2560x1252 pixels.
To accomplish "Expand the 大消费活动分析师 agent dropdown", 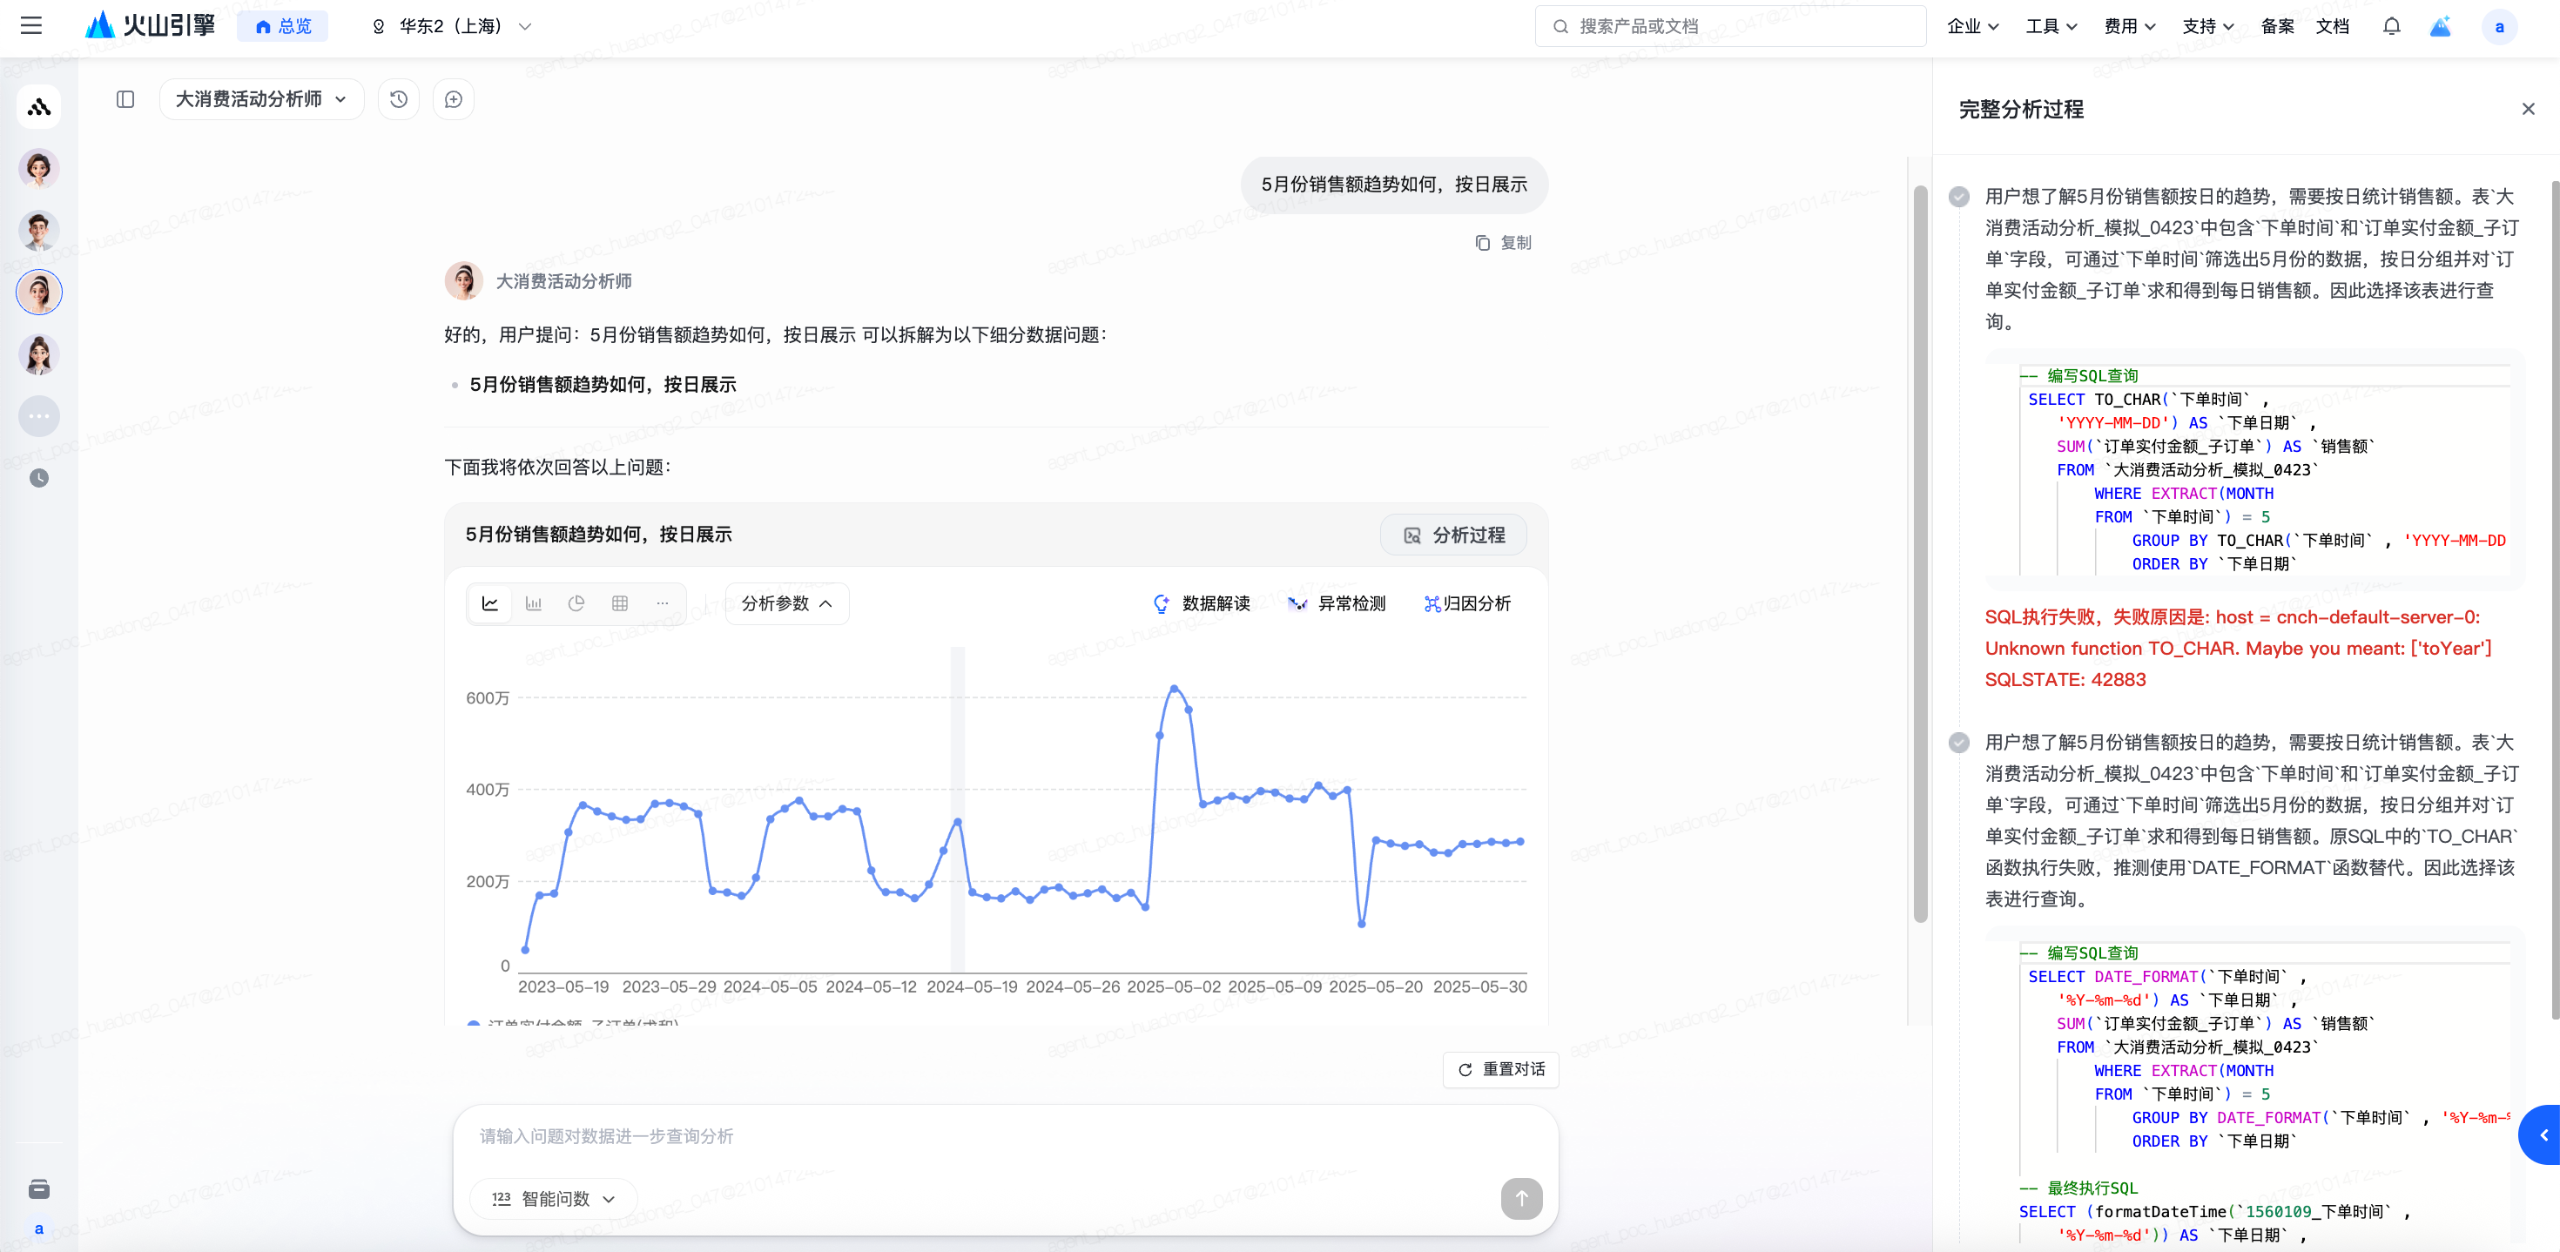I will [x=261, y=99].
